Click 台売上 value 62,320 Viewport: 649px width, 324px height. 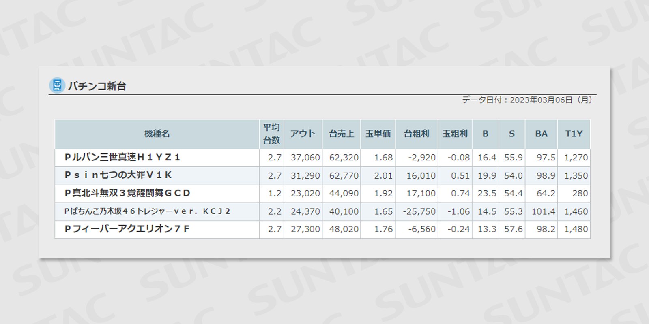[x=344, y=158]
